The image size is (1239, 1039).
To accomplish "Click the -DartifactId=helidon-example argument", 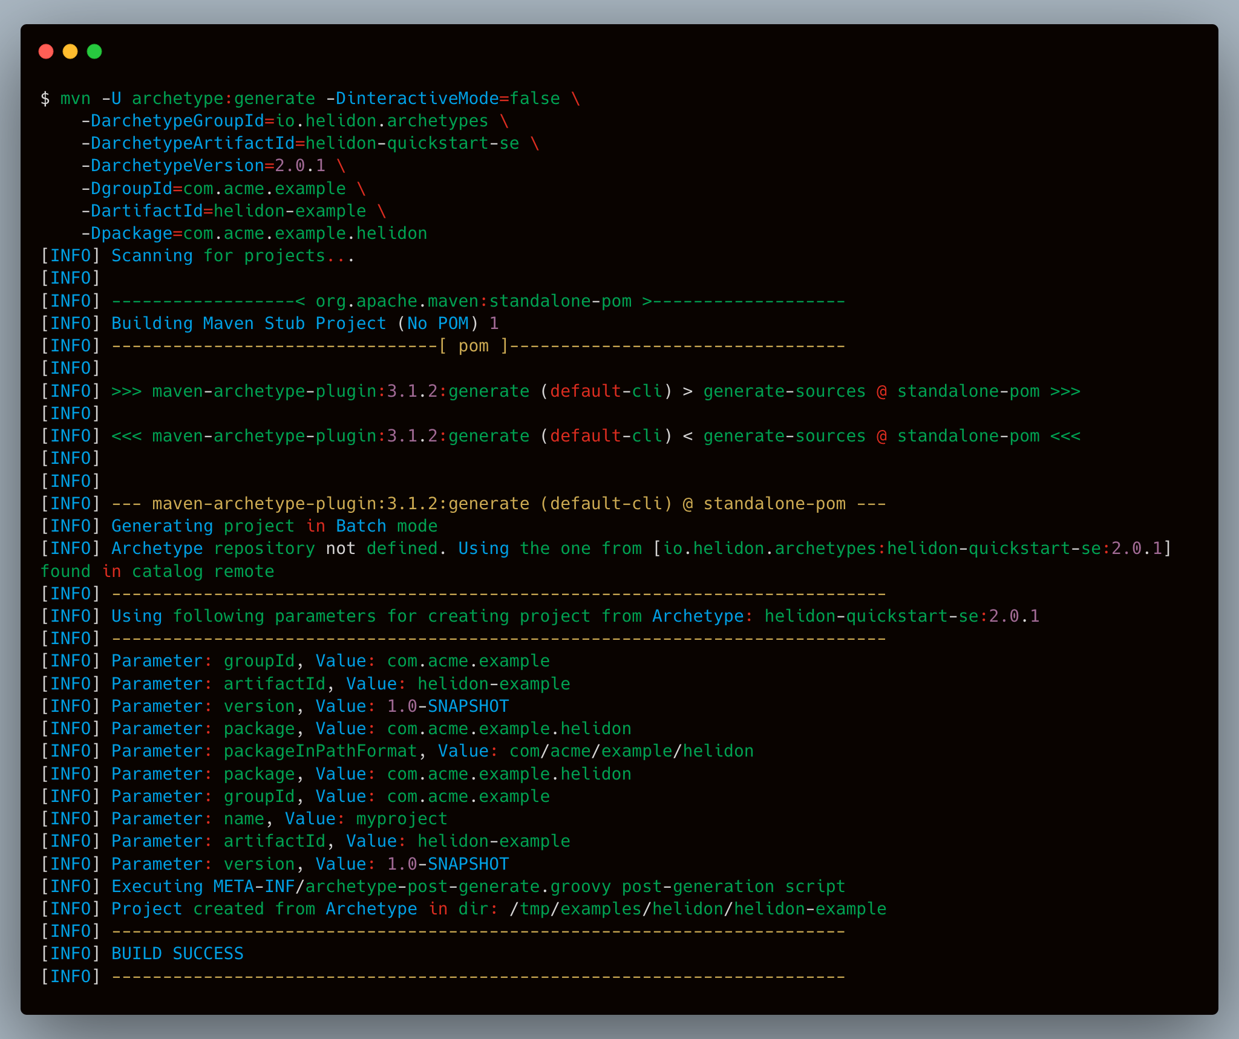I will [224, 211].
